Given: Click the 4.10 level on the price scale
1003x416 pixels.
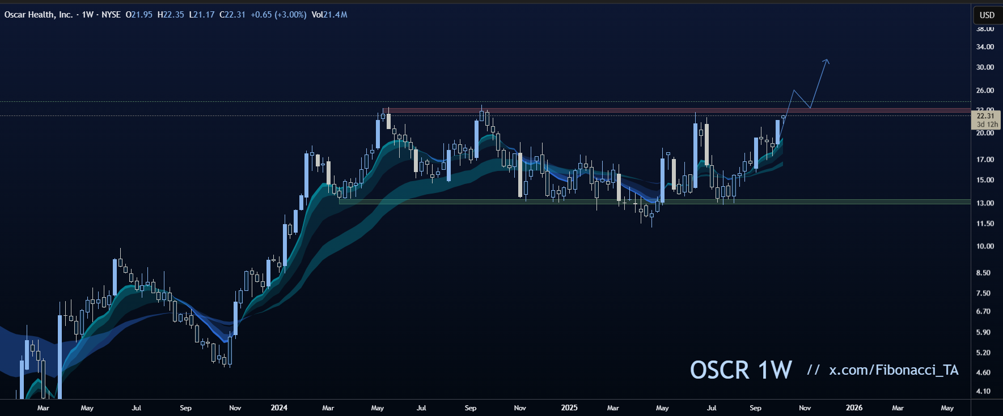Looking at the screenshot, I should (x=983, y=391).
